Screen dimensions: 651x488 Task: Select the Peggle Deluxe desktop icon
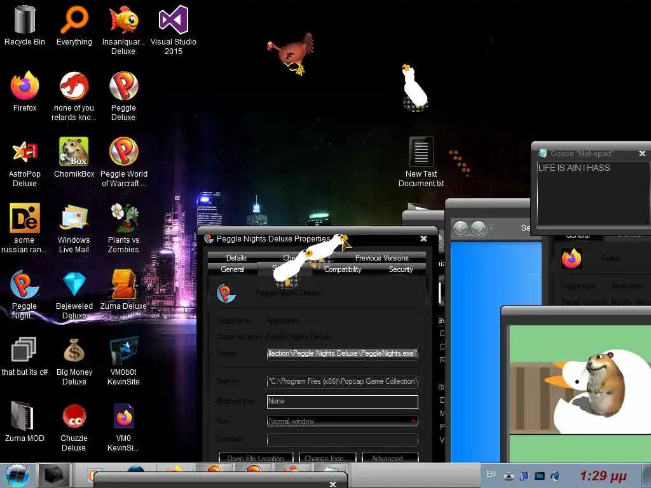point(123,97)
